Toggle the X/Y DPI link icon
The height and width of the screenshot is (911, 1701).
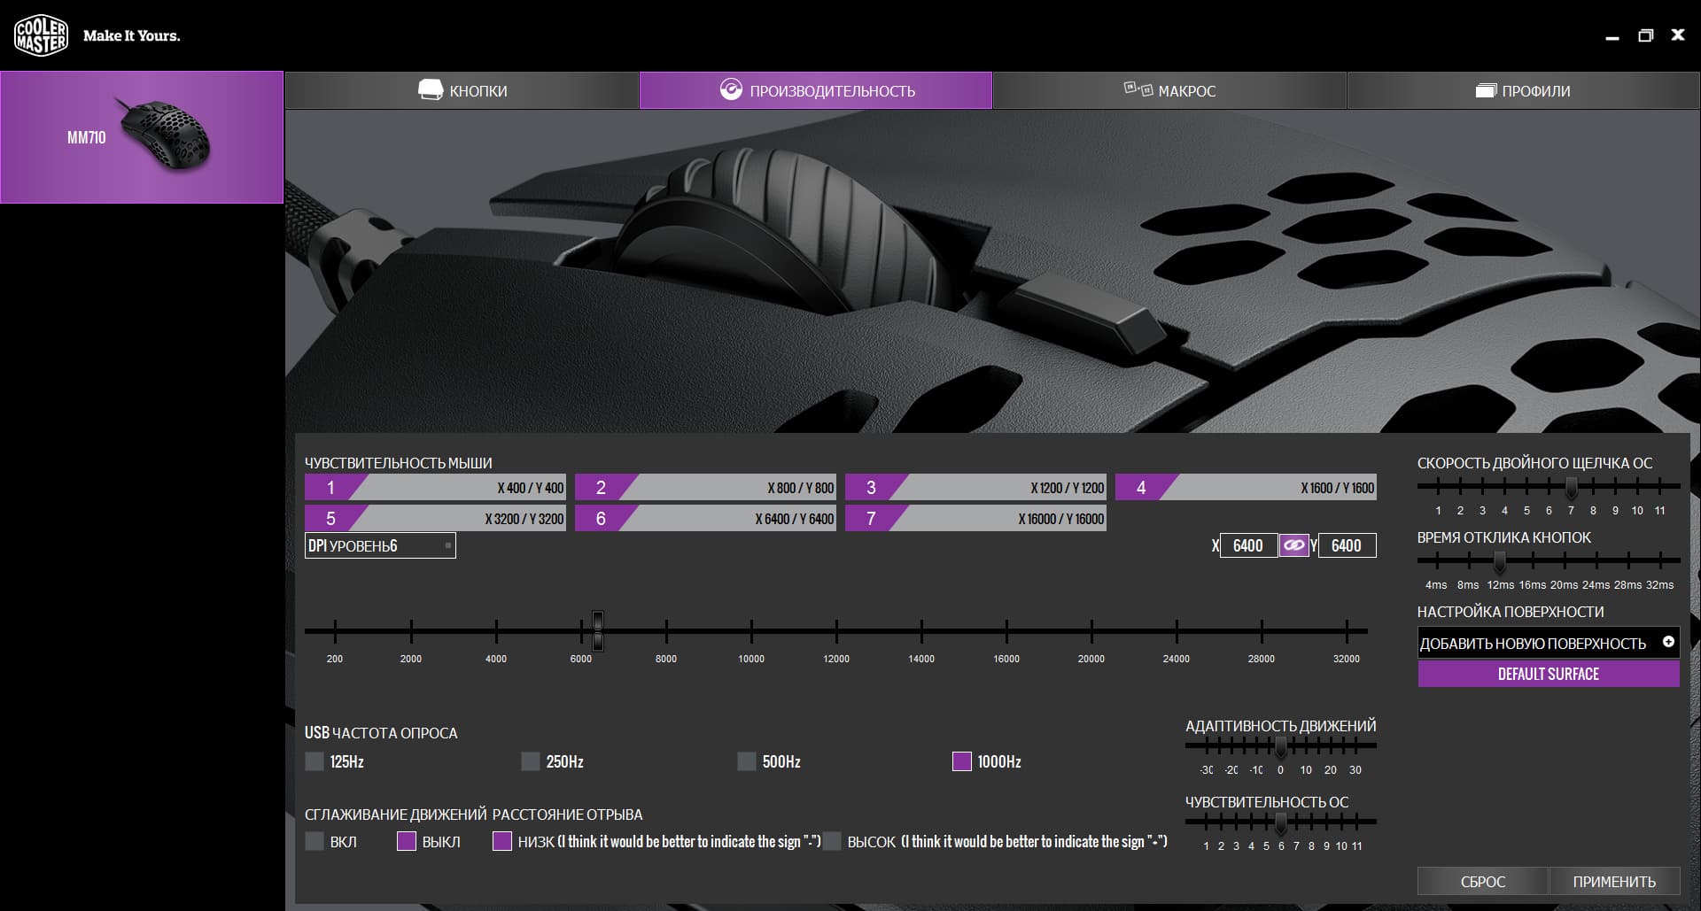pos(1293,545)
